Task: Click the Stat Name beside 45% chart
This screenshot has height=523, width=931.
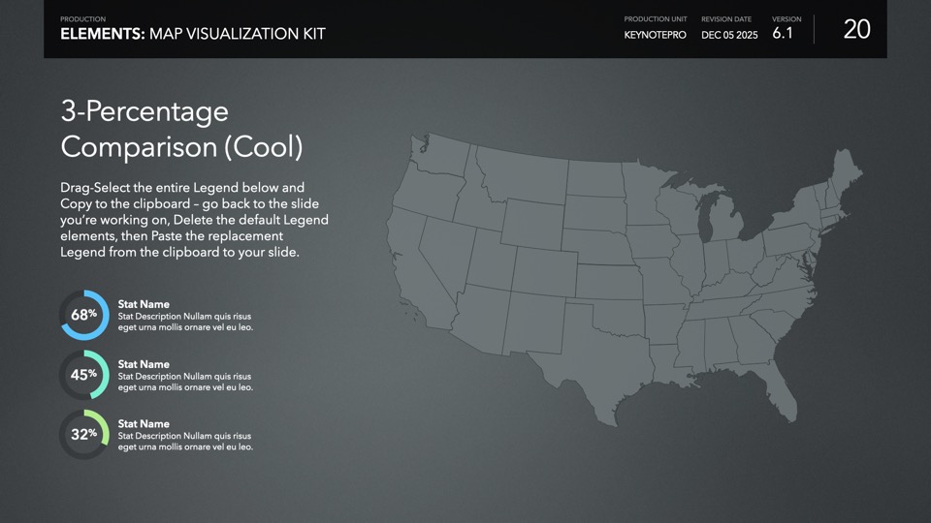Action: click(144, 364)
